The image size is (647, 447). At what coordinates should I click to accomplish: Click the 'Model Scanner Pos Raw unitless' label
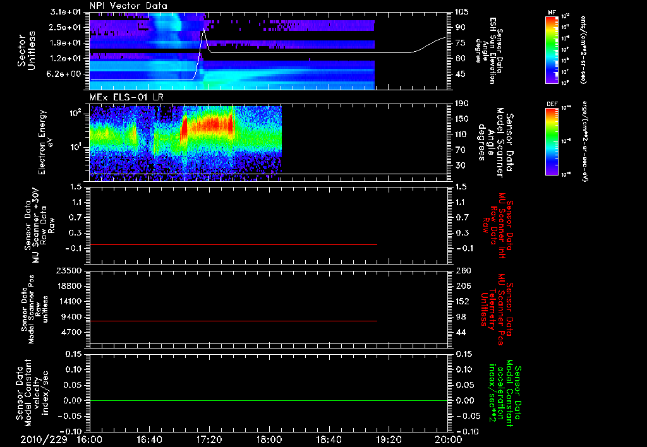tap(35, 309)
